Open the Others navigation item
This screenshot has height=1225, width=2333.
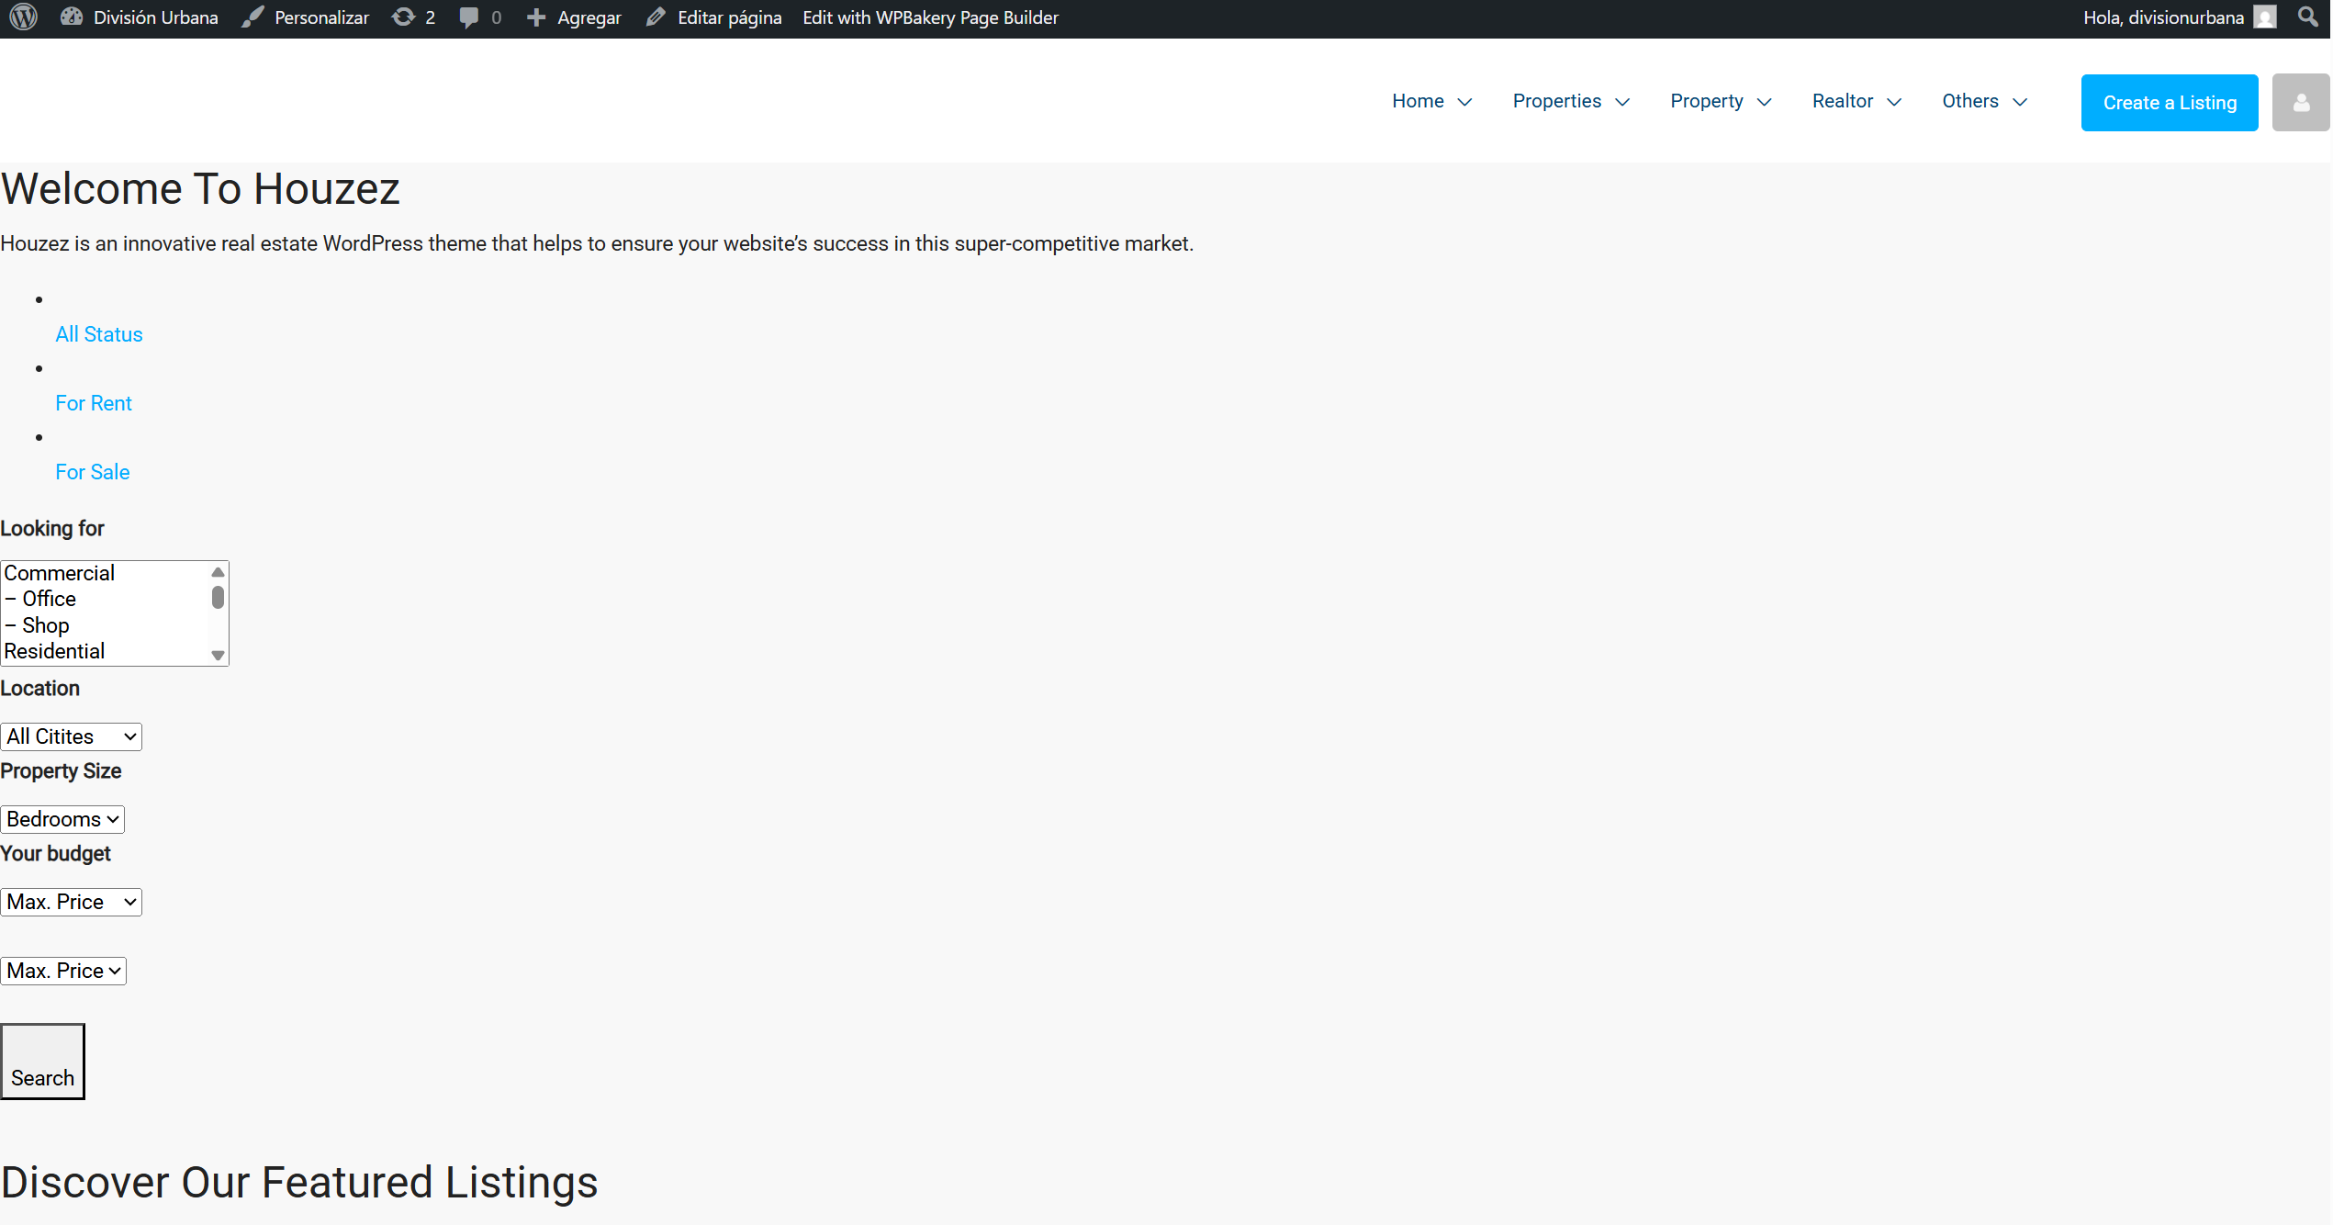[x=1969, y=101]
